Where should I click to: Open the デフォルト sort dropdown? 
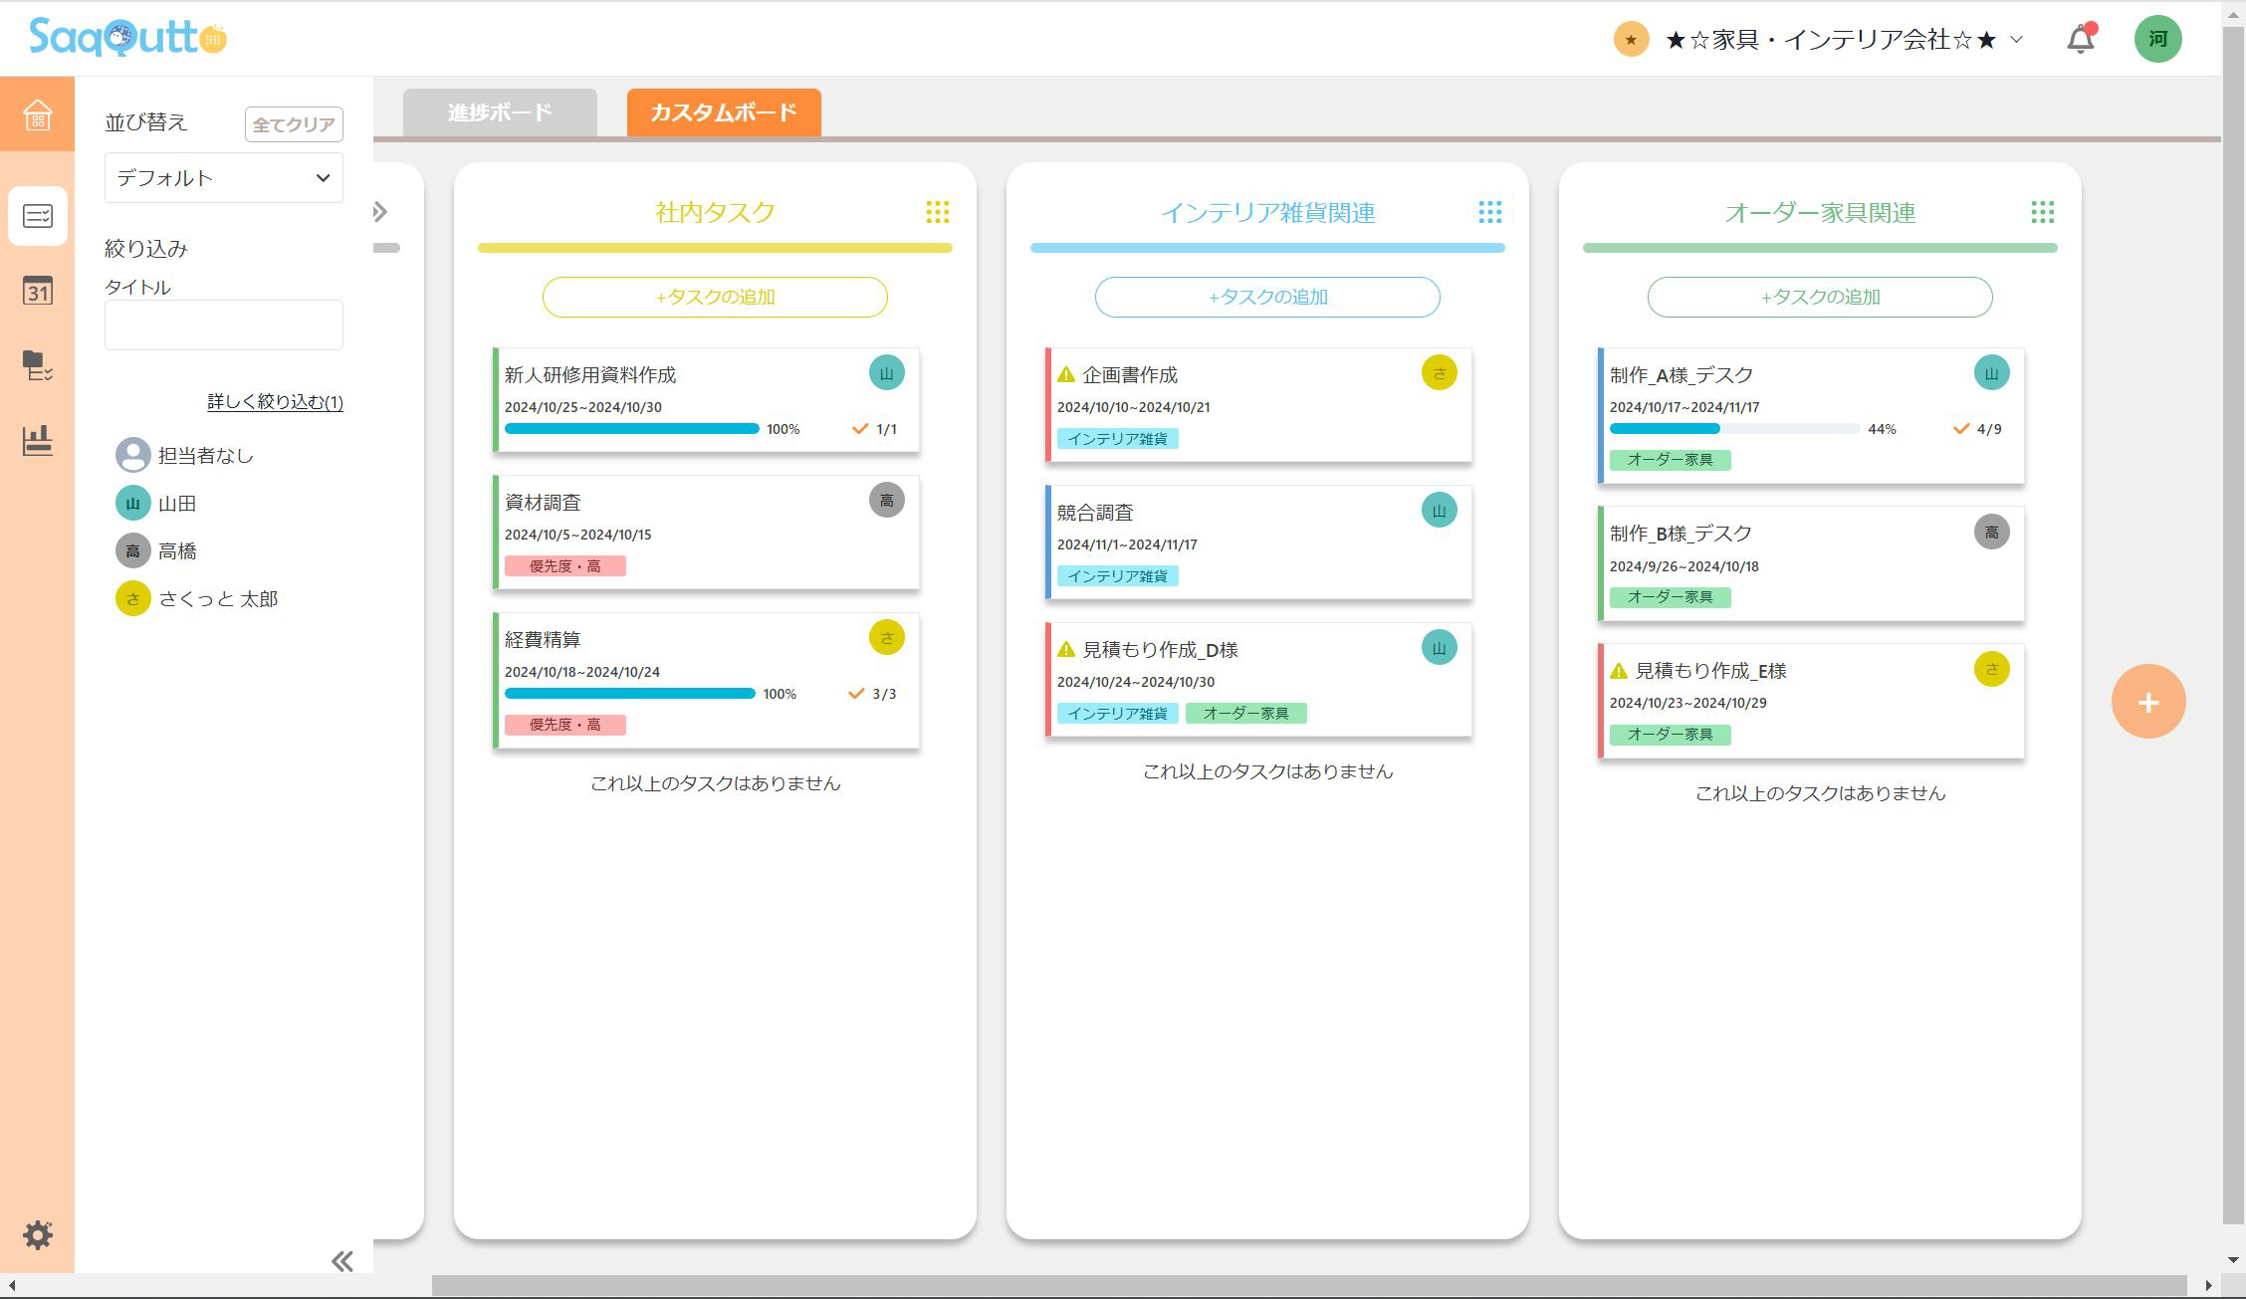[223, 178]
